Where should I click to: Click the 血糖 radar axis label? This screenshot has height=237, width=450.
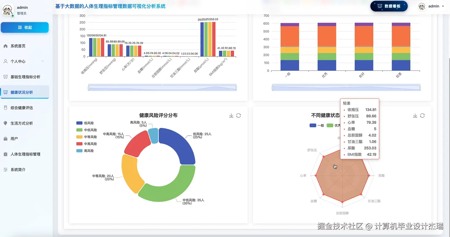coord(314,201)
